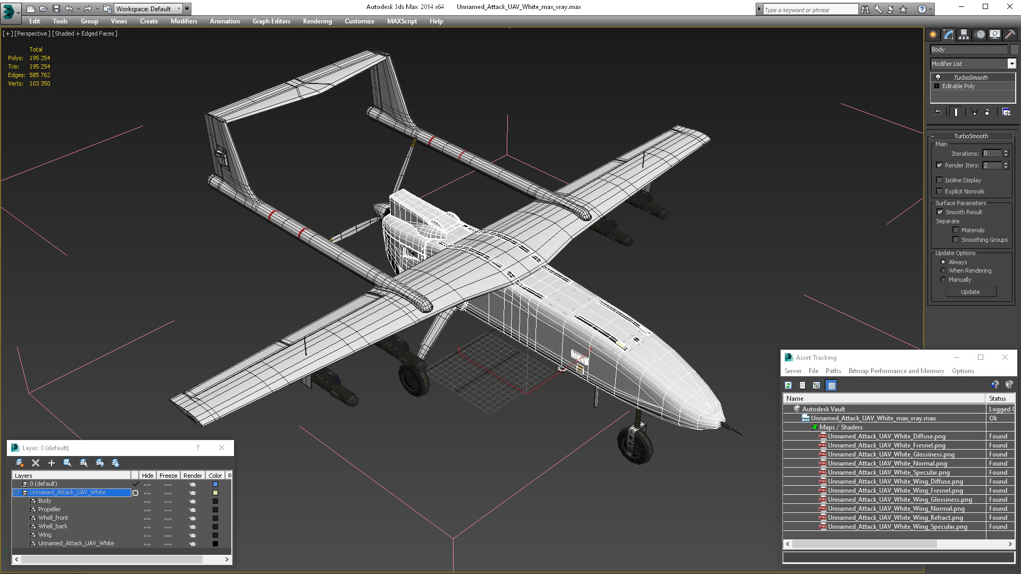The width and height of the screenshot is (1021, 574).
Task: Click color swatch of Unnamed_Attack_UAV_White layer
Action: [215, 493]
